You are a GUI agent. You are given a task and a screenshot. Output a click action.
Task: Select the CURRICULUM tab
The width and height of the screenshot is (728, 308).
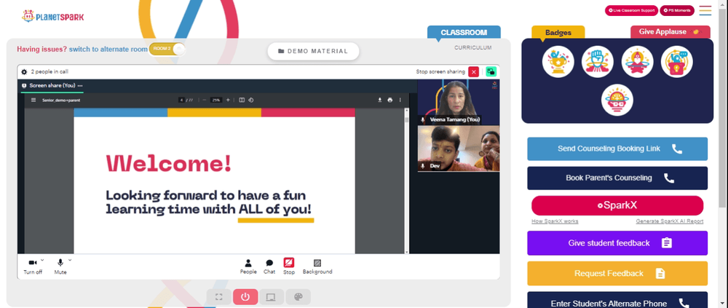(472, 47)
